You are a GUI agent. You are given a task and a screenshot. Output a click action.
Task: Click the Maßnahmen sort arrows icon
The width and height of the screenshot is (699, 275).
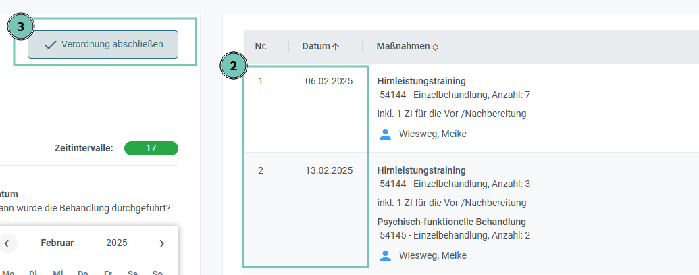pyautogui.click(x=435, y=47)
